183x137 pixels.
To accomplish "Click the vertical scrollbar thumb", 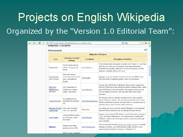I will coord(150,71).
